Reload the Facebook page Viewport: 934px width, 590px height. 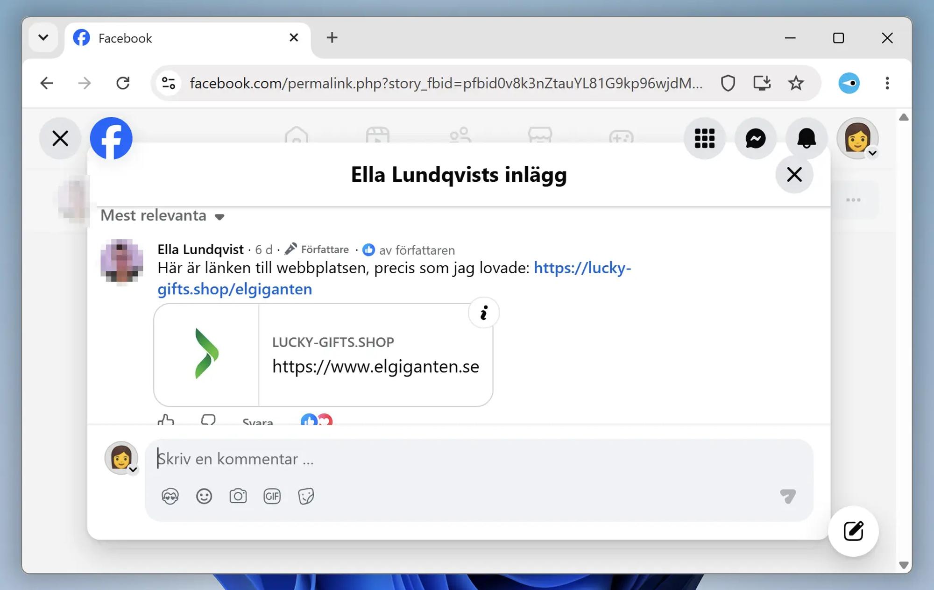(x=123, y=83)
